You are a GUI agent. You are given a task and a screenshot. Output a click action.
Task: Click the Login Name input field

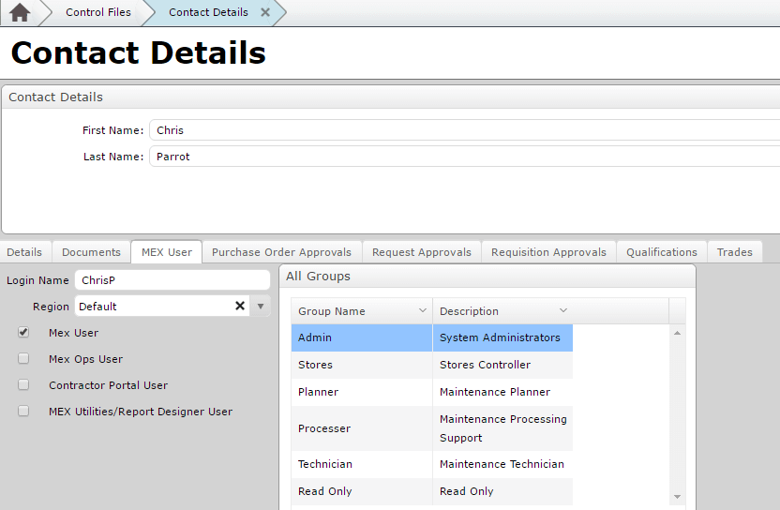click(x=172, y=280)
